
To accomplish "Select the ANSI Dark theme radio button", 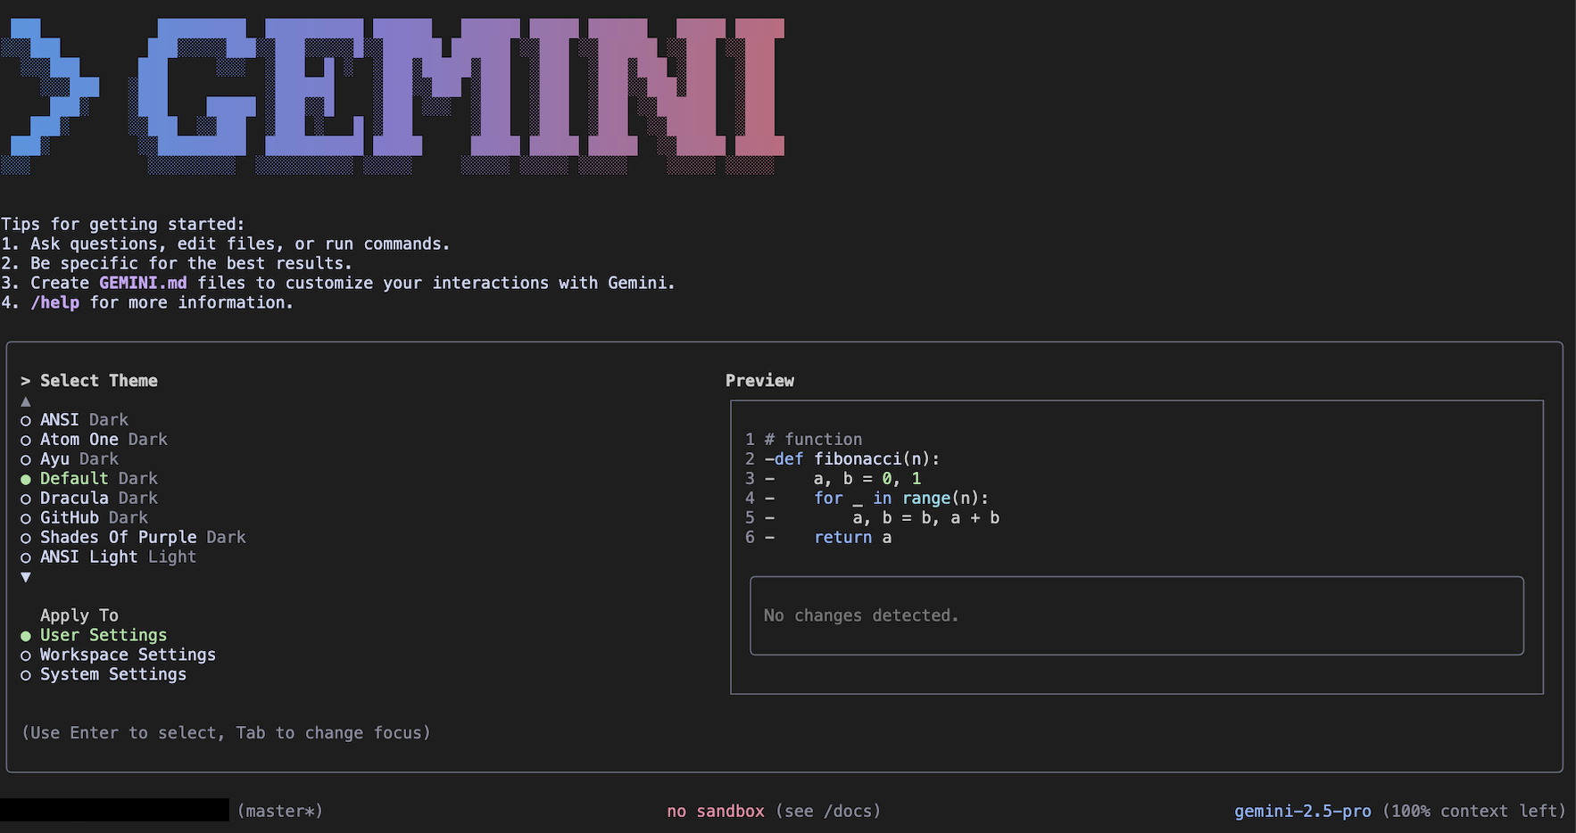I will coord(26,420).
